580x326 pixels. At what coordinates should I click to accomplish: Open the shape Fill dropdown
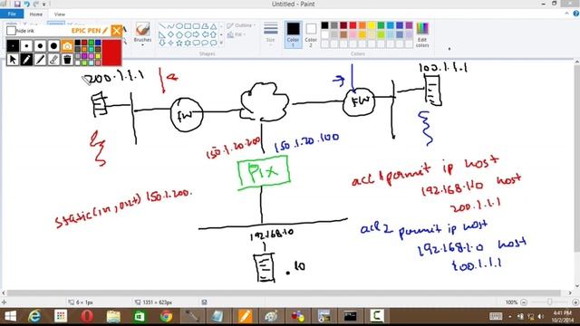[237, 34]
